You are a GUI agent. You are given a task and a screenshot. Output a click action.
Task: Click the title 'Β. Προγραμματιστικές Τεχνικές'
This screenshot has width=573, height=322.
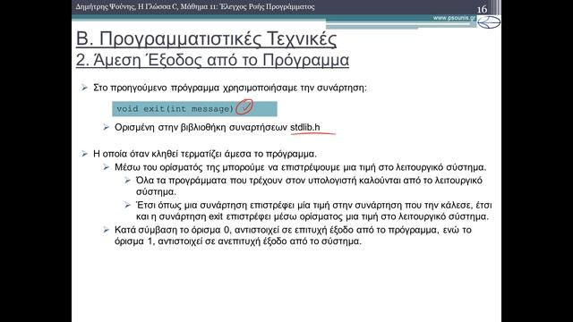coord(206,38)
